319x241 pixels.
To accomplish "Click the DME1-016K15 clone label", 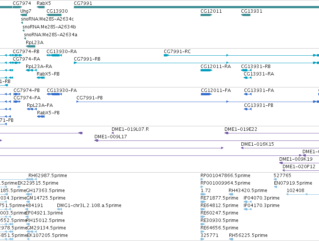I will click(258, 145).
